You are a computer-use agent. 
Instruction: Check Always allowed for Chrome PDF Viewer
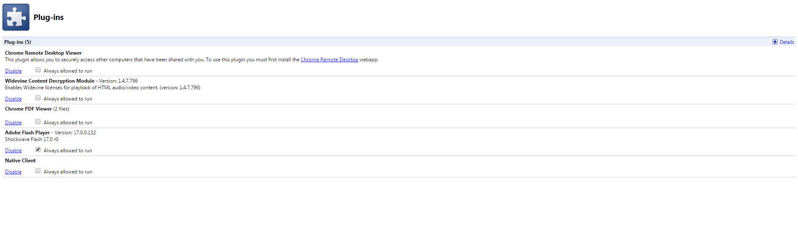click(38, 122)
